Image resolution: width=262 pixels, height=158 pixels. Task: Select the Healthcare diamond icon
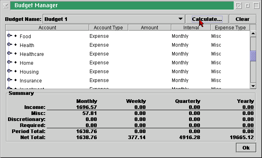point(16,53)
